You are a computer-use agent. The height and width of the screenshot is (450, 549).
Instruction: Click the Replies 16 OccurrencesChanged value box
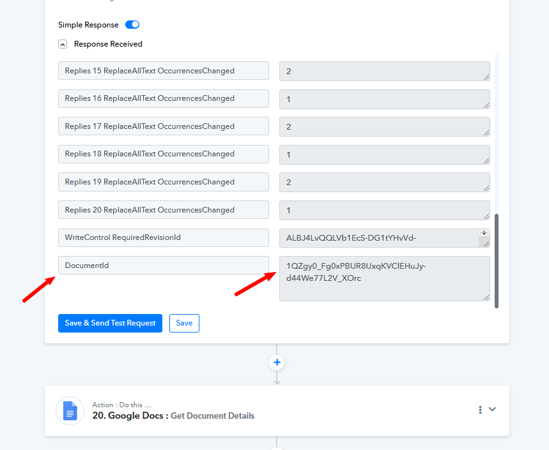coord(383,99)
